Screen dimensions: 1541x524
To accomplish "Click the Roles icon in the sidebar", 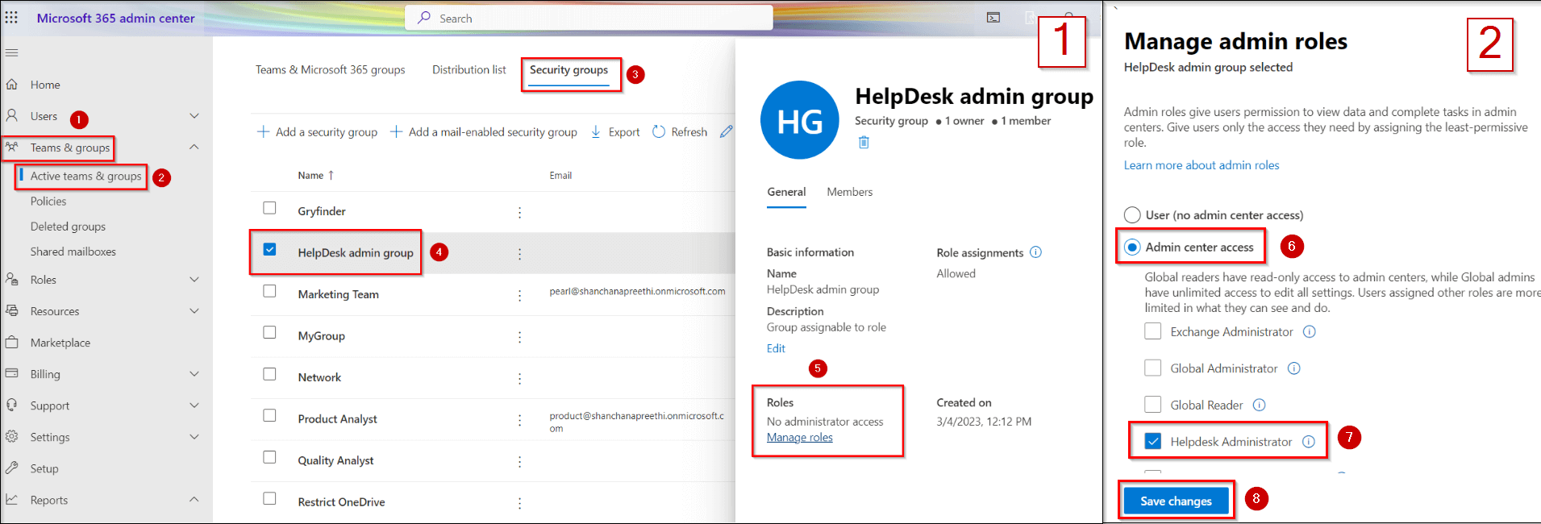I will [x=11, y=279].
